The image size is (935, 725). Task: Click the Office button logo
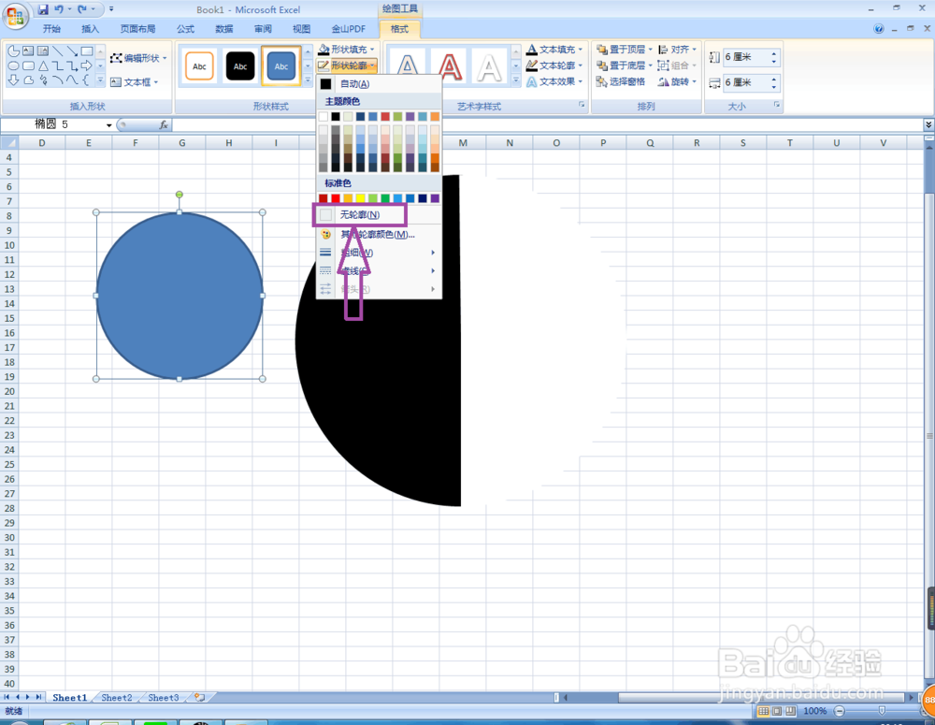15,16
